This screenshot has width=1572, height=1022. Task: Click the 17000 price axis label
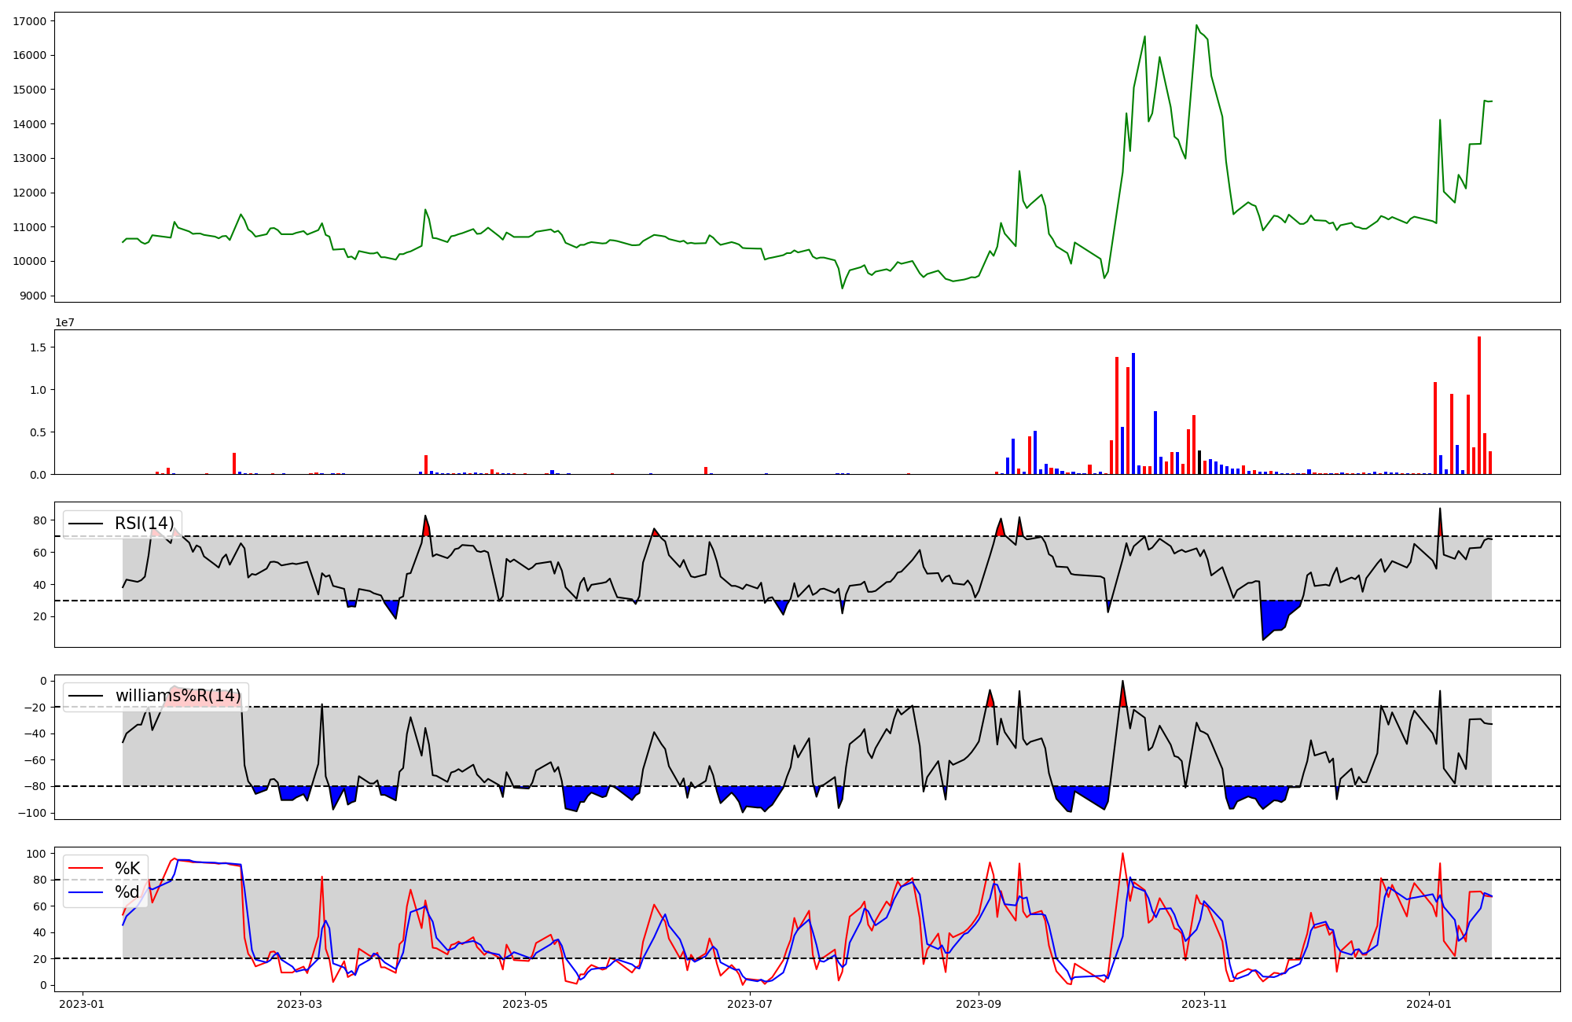29,21
